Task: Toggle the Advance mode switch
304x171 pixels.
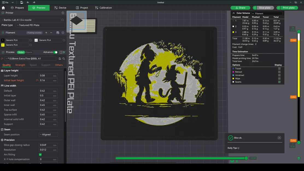Action: (55, 52)
